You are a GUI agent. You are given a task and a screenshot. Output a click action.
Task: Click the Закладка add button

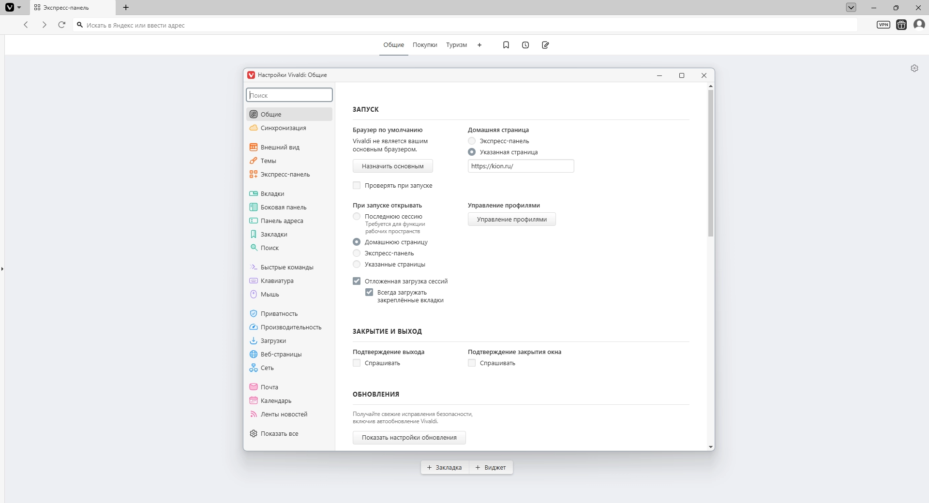click(445, 467)
